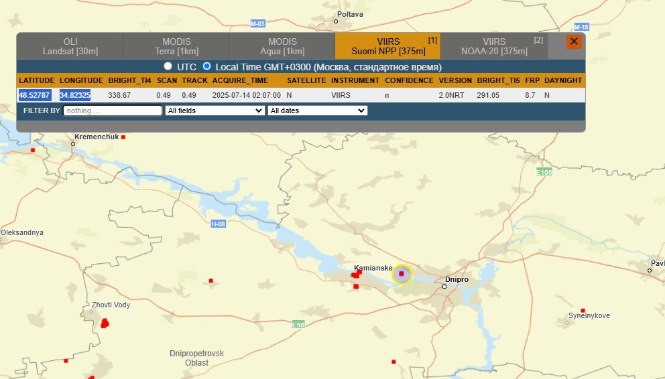Image resolution: width=665 pixels, height=379 pixels.
Task: Select VIIRS Suomi NPP [375m] tab
Action: (x=388, y=46)
